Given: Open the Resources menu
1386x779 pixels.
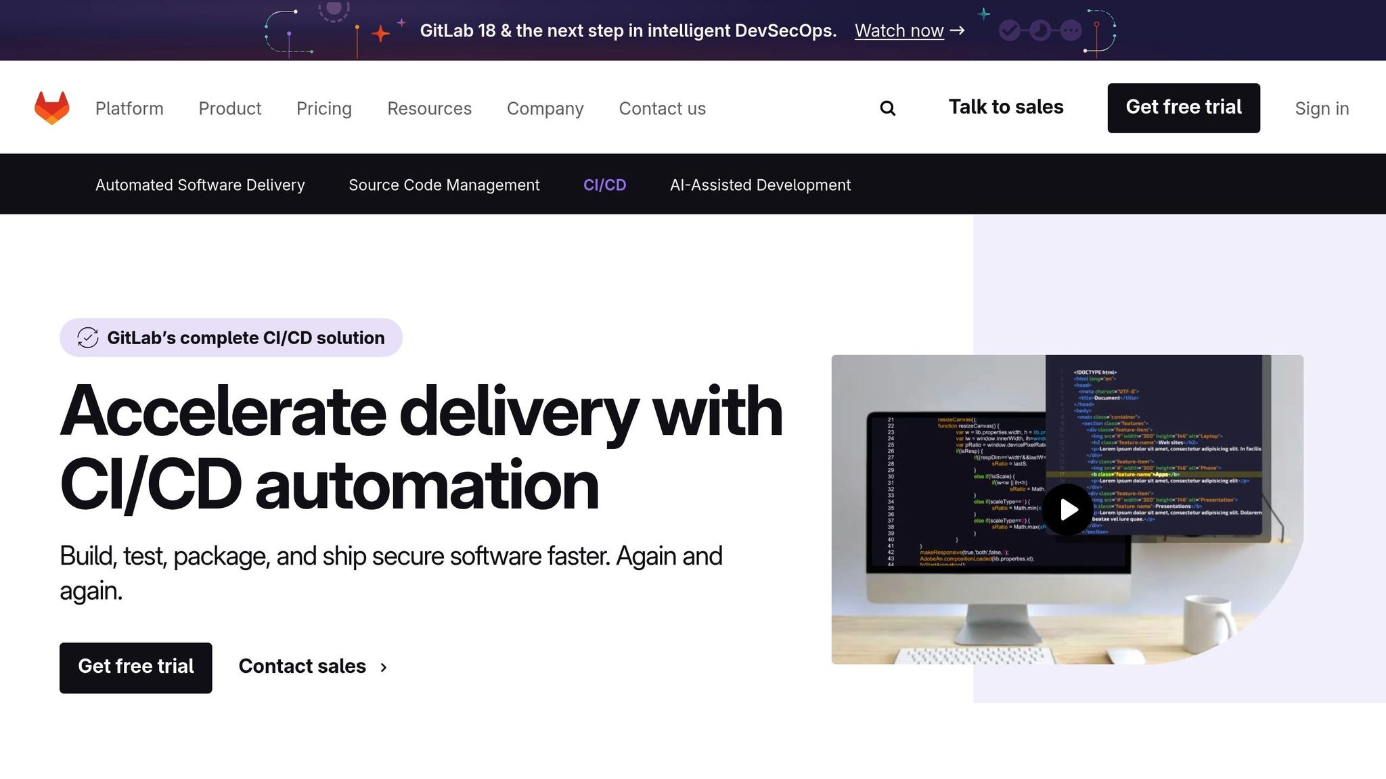Looking at the screenshot, I should pyautogui.click(x=429, y=108).
